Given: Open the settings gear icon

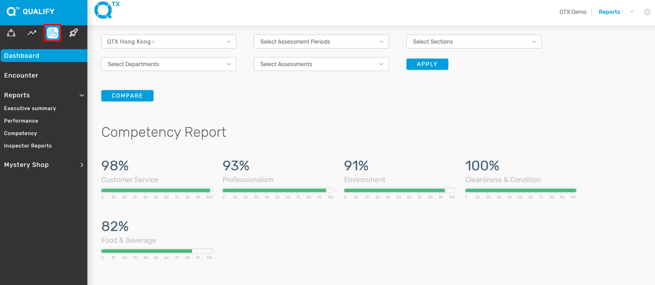Looking at the screenshot, I should pos(647,12).
